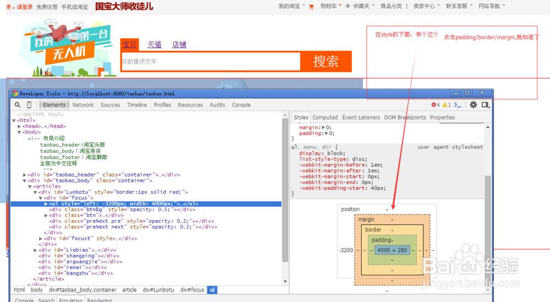Switch to the Audits panel
The image size is (550, 302).
[217, 105]
